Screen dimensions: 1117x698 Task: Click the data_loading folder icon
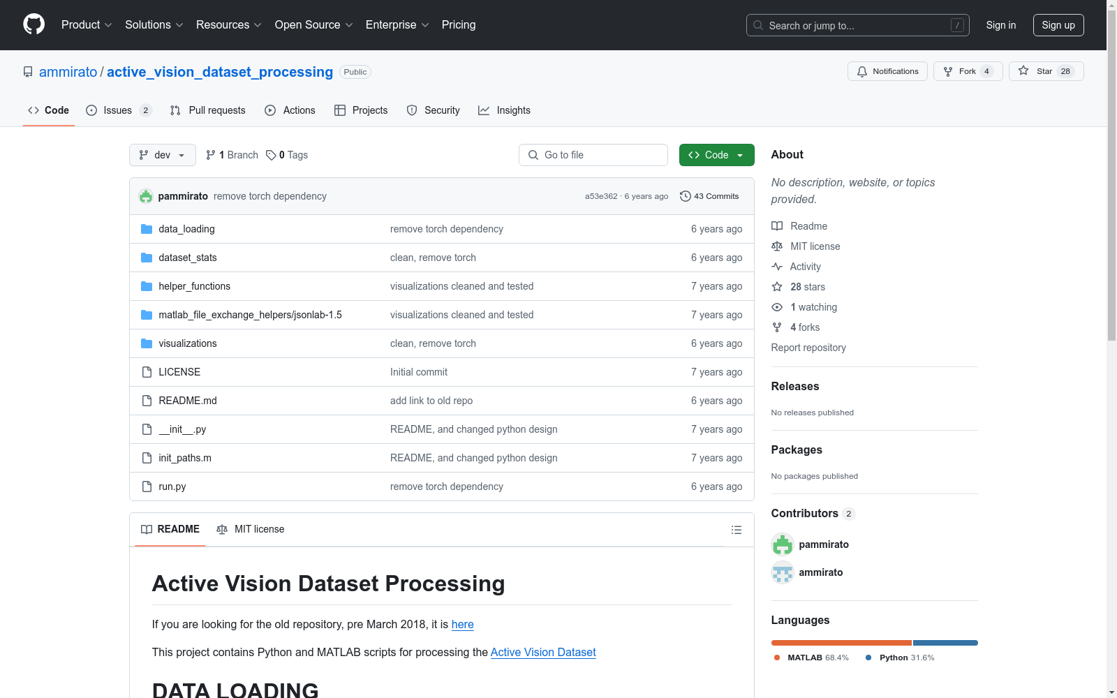coord(147,229)
